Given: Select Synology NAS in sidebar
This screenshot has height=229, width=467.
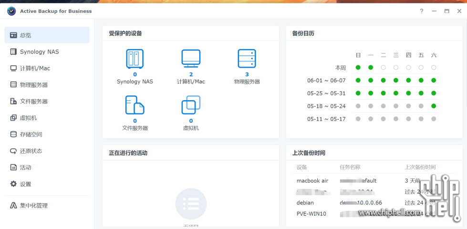Looking at the screenshot, I should (47, 52).
